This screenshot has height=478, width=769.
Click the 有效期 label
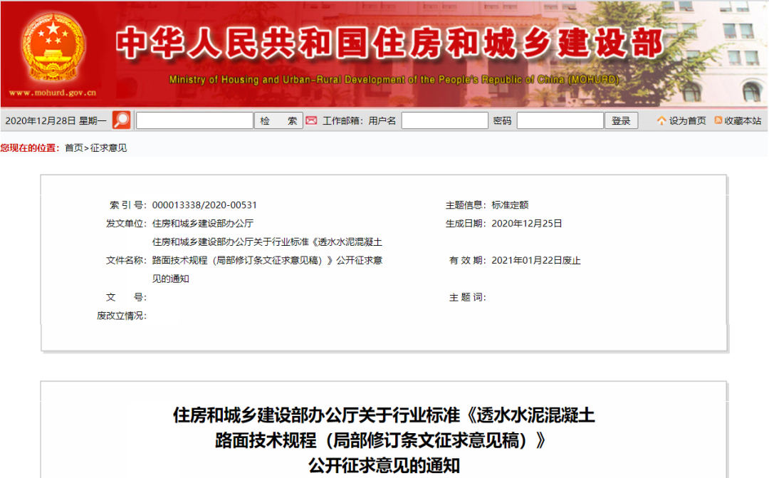pyautogui.click(x=467, y=261)
